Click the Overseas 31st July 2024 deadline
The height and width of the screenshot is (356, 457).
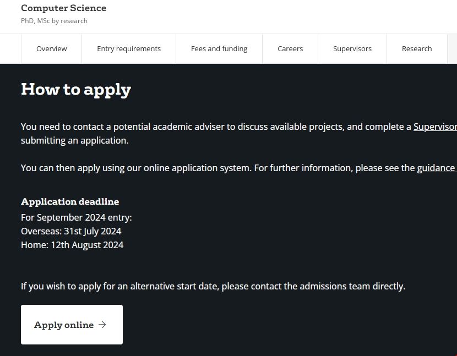(71, 231)
